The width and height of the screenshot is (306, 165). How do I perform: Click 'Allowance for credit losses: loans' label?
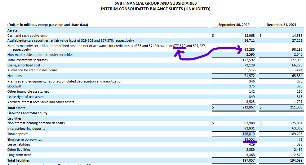tap(32, 70)
